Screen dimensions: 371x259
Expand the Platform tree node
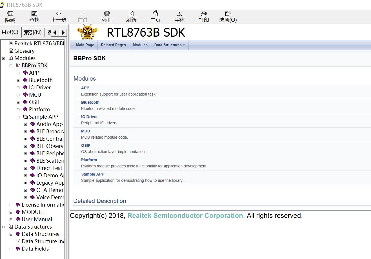pyautogui.click(x=18, y=110)
